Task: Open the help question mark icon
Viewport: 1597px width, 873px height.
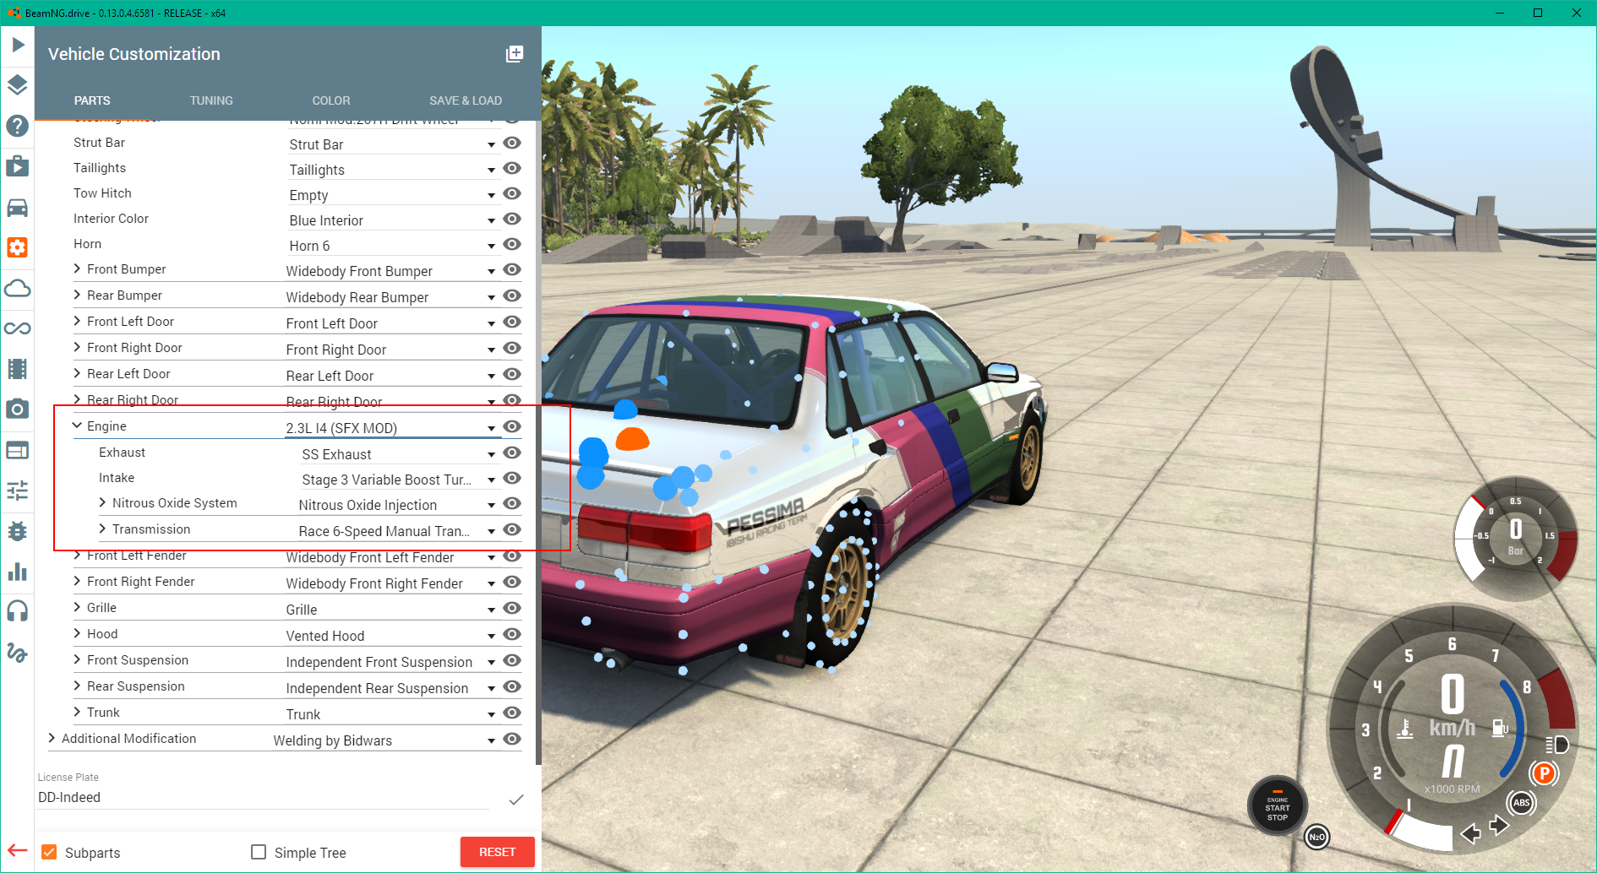Action: 18,126
